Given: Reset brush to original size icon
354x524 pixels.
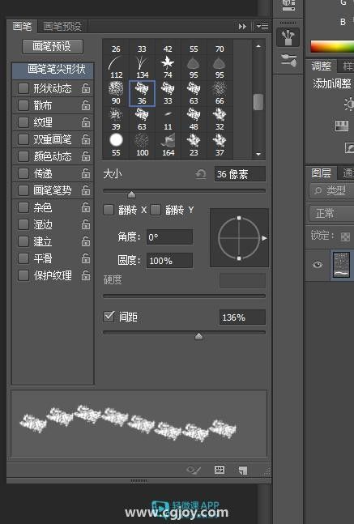Looking at the screenshot, I should click(201, 174).
